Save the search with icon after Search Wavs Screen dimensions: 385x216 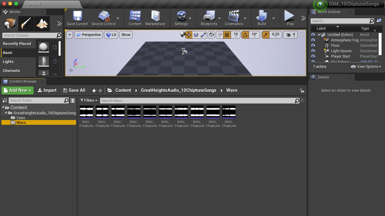tap(302, 100)
